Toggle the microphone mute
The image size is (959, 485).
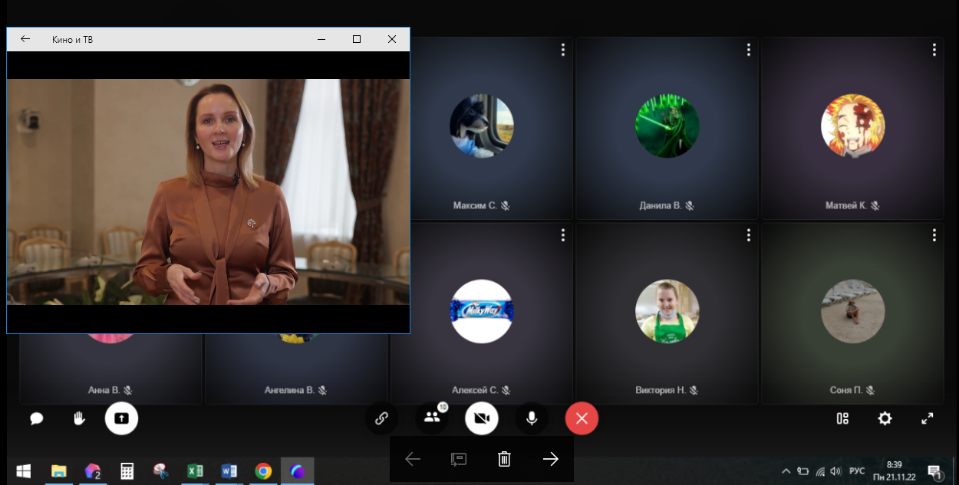click(x=532, y=418)
